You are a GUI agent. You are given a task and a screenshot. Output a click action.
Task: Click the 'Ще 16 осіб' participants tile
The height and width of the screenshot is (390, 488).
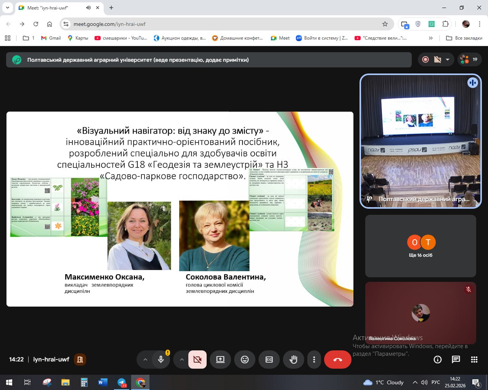coord(421,246)
